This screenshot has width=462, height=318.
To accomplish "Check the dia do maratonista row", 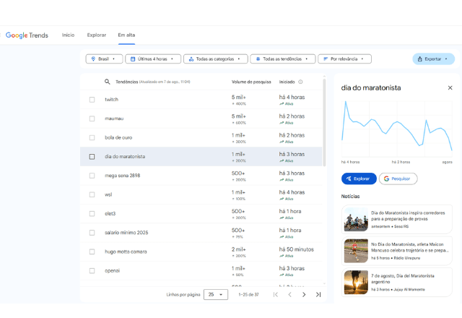I will pos(92,157).
